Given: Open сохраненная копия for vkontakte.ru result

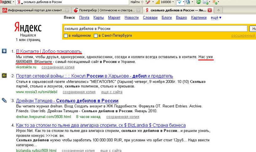Looking at the screenshot, I should tap(58, 67).
